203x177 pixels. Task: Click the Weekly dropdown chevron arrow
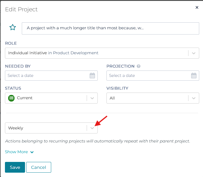pyautogui.click(x=92, y=128)
